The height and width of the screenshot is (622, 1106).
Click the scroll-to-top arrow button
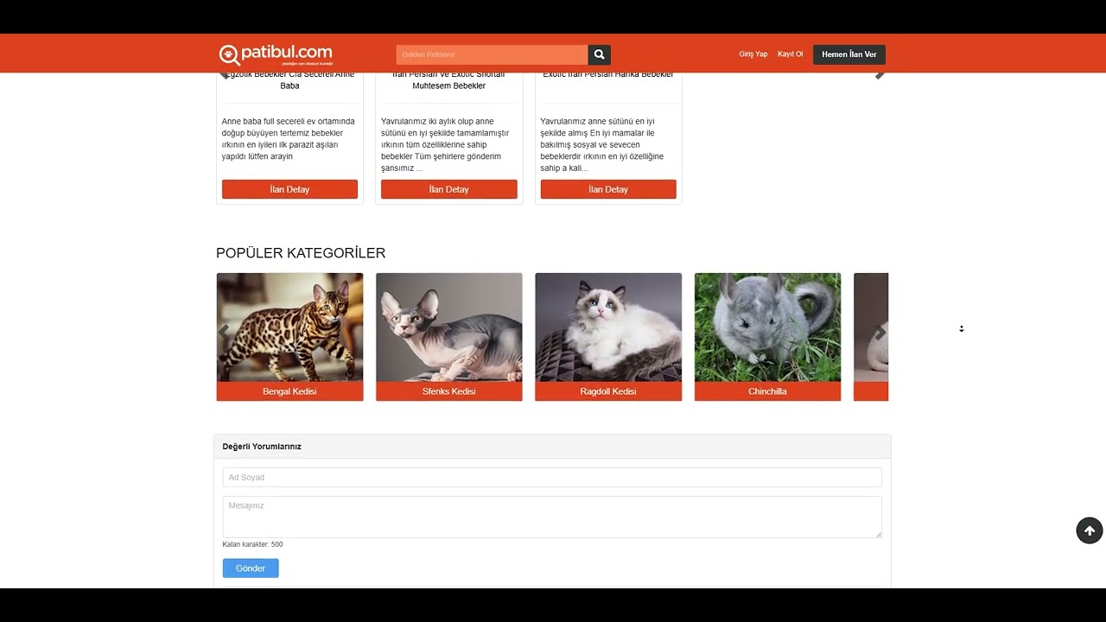point(1090,530)
